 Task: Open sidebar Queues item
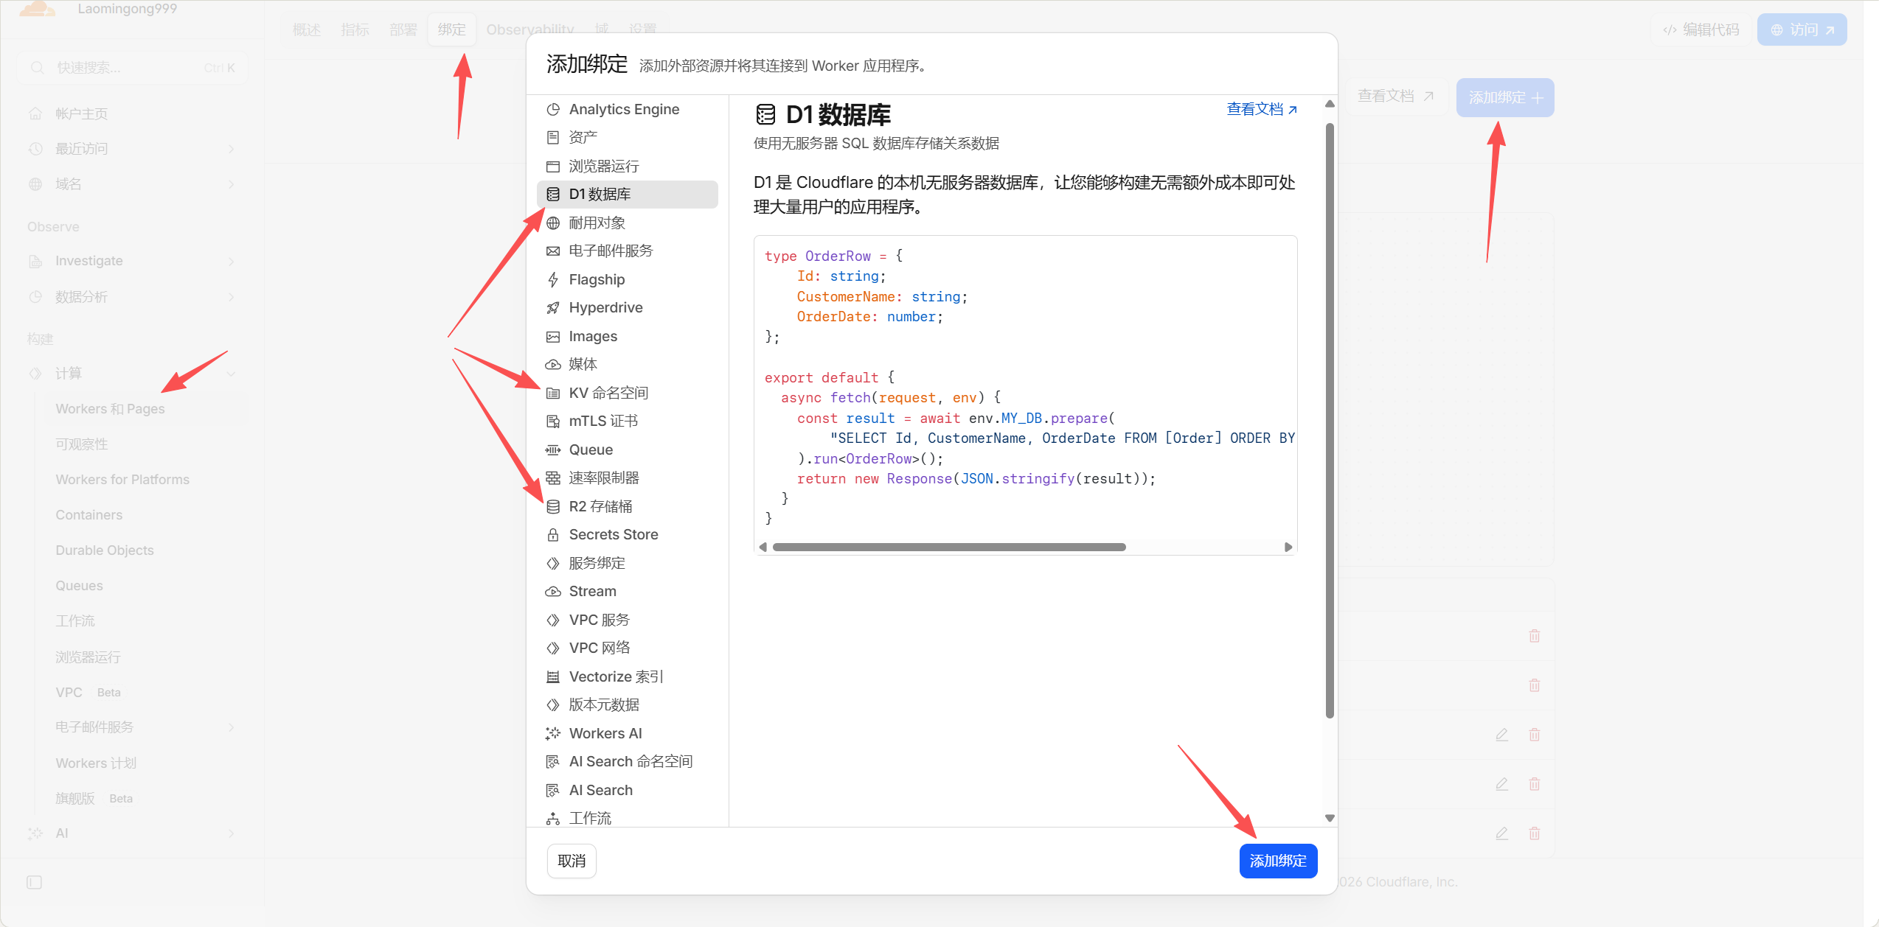point(80,586)
